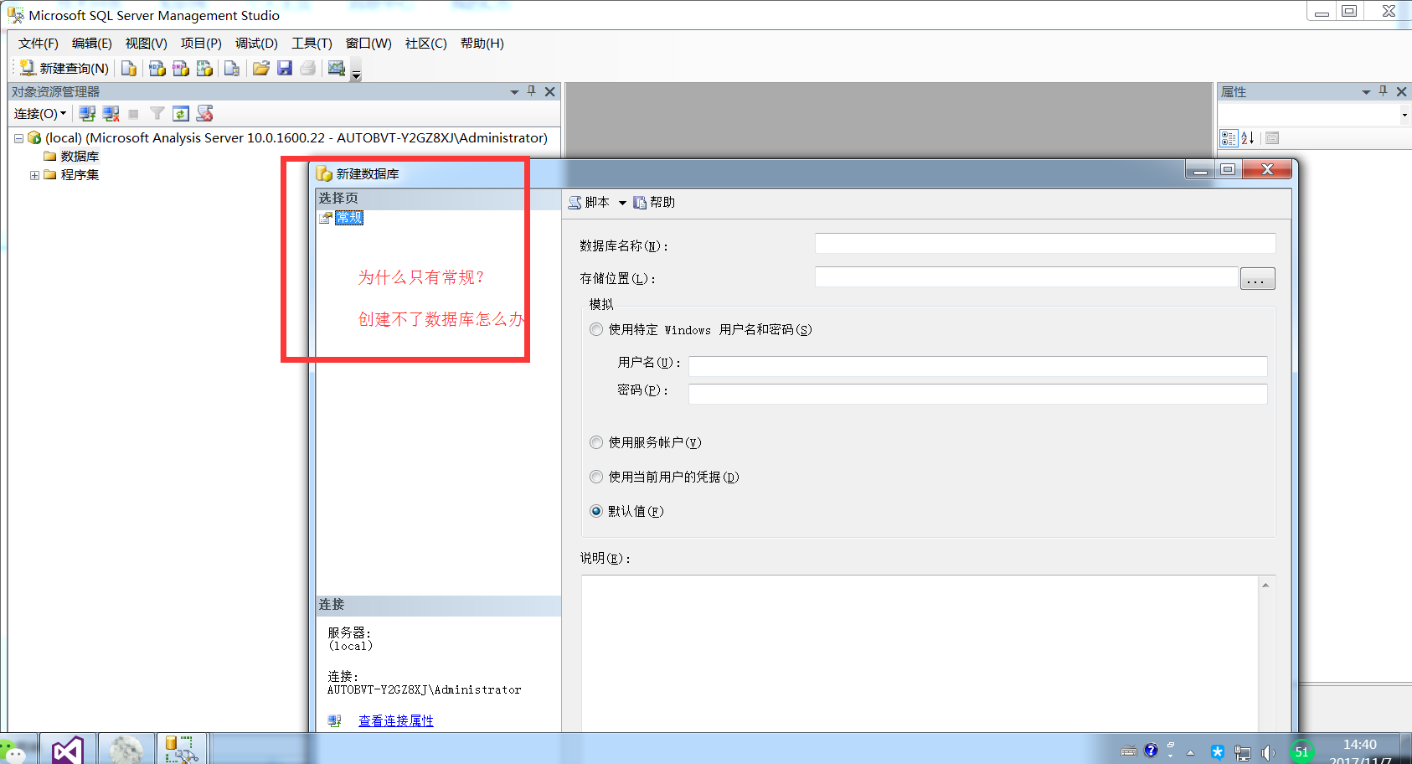Viewport: 1412px width, 764px height.
Task: Close the 对象资源管理器 panel
Action: tap(549, 91)
